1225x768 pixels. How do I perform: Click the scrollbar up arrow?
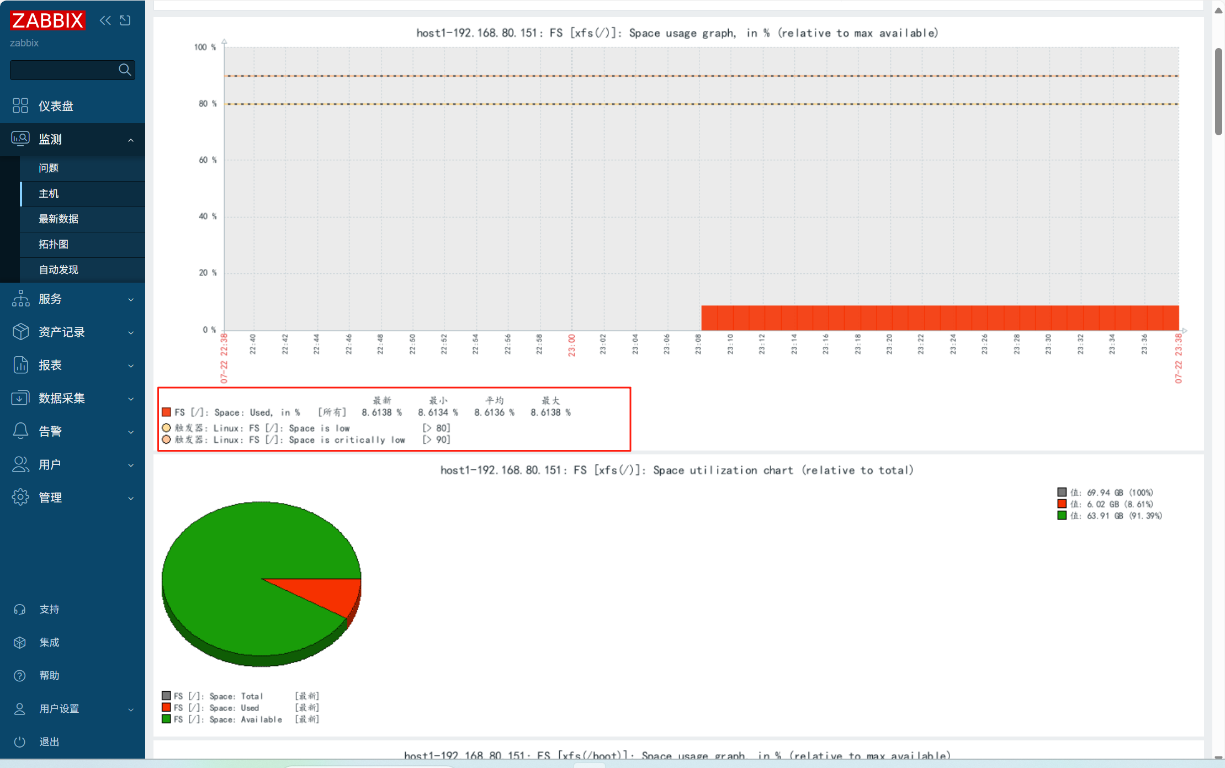tap(1219, 10)
